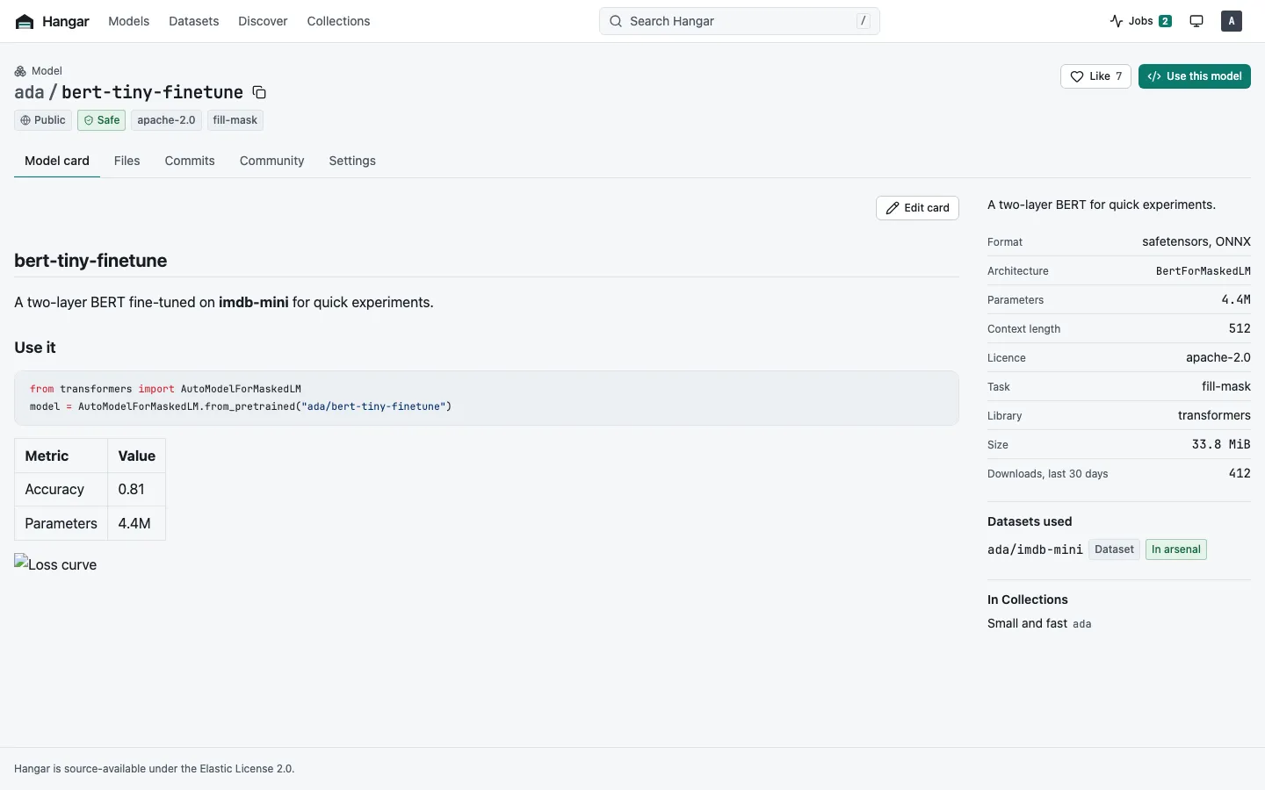Image resolution: width=1265 pixels, height=790 pixels.
Task: Click the Accuracy value 0.81 cell
Action: [x=136, y=490]
